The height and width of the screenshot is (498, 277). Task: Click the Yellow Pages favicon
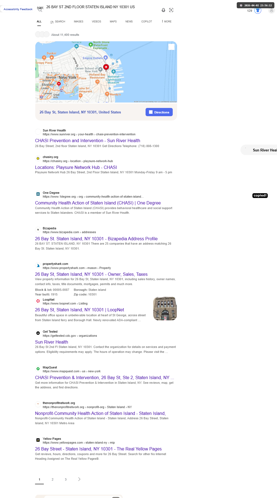click(38, 440)
